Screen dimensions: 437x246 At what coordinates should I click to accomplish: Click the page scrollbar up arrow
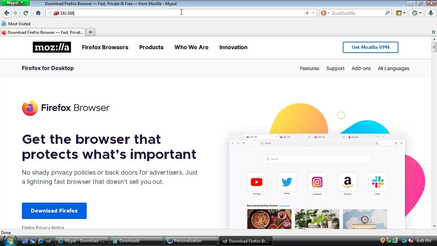[434, 39]
